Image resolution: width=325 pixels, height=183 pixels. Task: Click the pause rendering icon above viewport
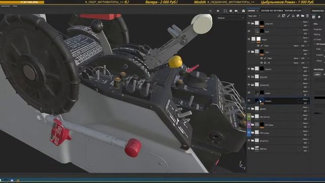[218, 11]
